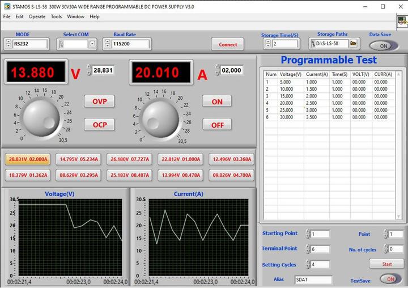The height and width of the screenshot is (288, 408).
Task: Toggle the Data Save ON switch
Action: (383, 46)
